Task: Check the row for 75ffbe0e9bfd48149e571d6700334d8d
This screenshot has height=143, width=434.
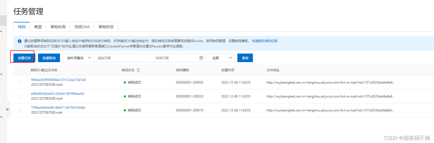Action: (19, 111)
